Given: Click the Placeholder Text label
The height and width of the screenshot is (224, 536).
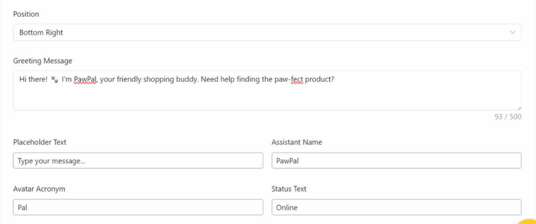Looking at the screenshot, I should pos(40,142).
